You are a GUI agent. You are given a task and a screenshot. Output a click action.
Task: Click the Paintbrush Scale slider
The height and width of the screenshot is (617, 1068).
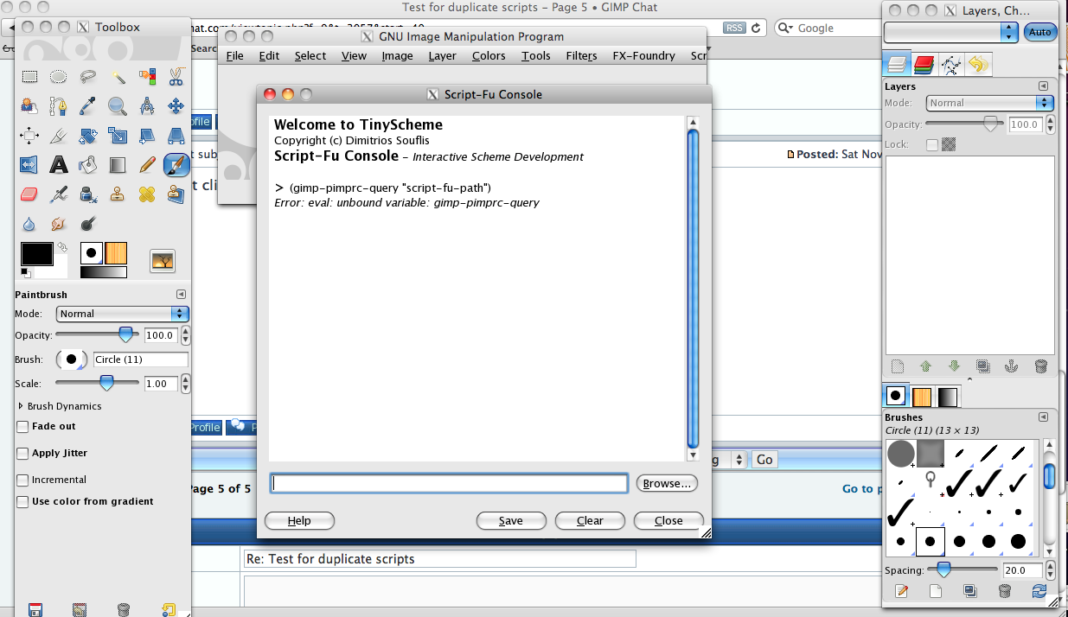tap(97, 383)
